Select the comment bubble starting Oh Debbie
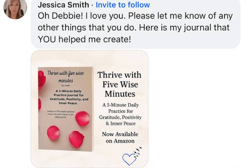The image size is (248, 168). click(x=136, y=24)
